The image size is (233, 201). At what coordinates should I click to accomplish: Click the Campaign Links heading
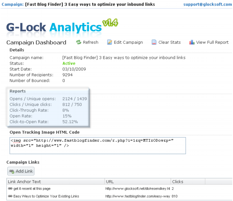[x=23, y=162]
